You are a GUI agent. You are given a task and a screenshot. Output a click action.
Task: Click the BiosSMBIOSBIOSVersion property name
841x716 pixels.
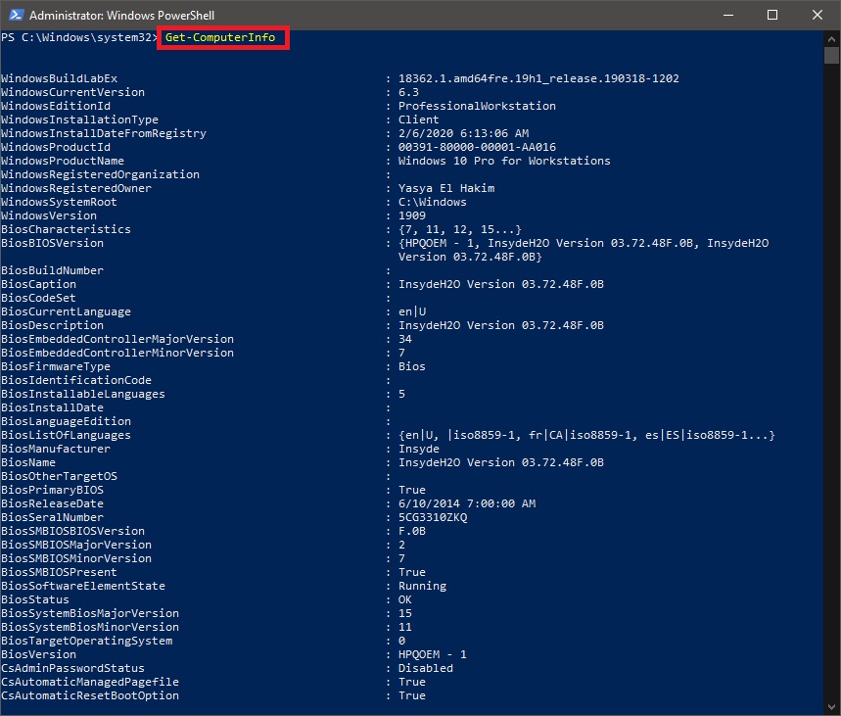point(73,531)
